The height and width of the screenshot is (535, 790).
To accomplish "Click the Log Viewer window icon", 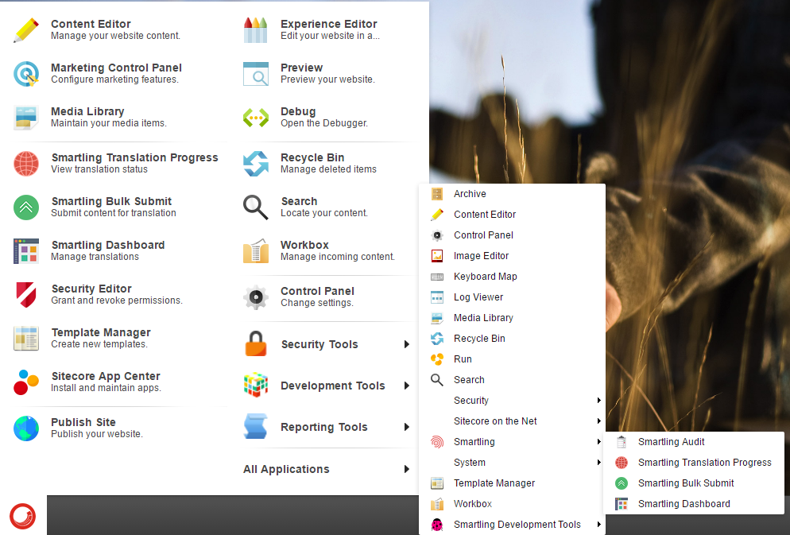I will tap(437, 297).
